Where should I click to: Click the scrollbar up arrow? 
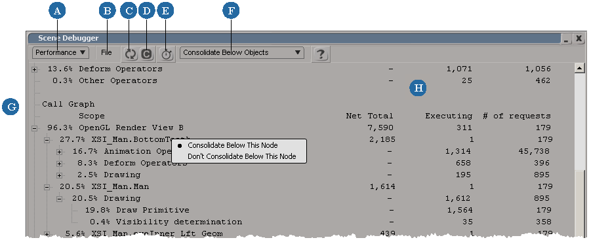click(x=580, y=68)
